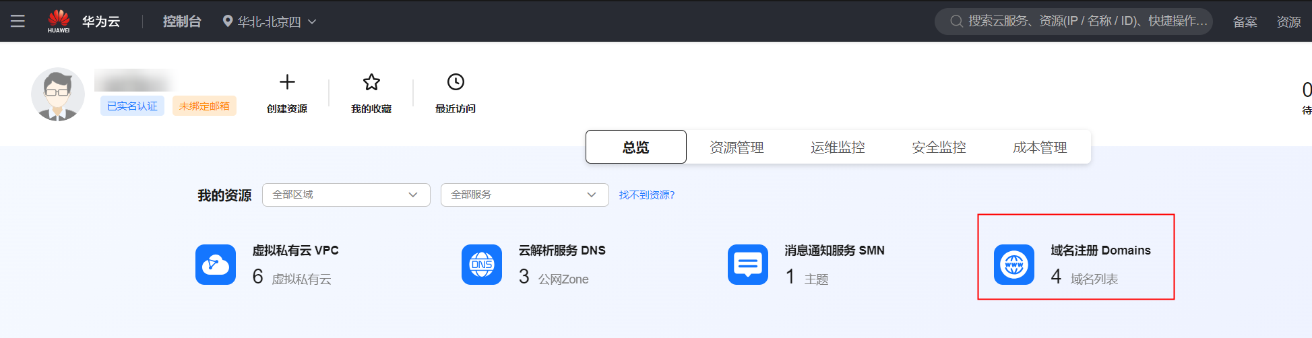Open 资源 in the top bar
The image size is (1312, 338).
tap(1288, 22)
